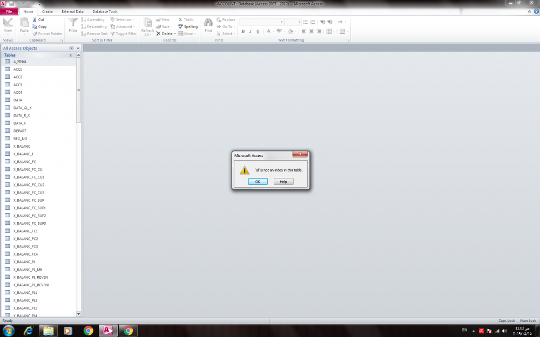The image size is (540, 337).
Task: Sort records Ascending
Action: click(x=93, y=19)
